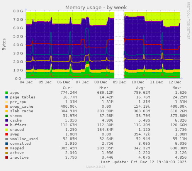Click the buffers legend color swatch
The width and height of the screenshot is (192, 171).
pos(7,125)
